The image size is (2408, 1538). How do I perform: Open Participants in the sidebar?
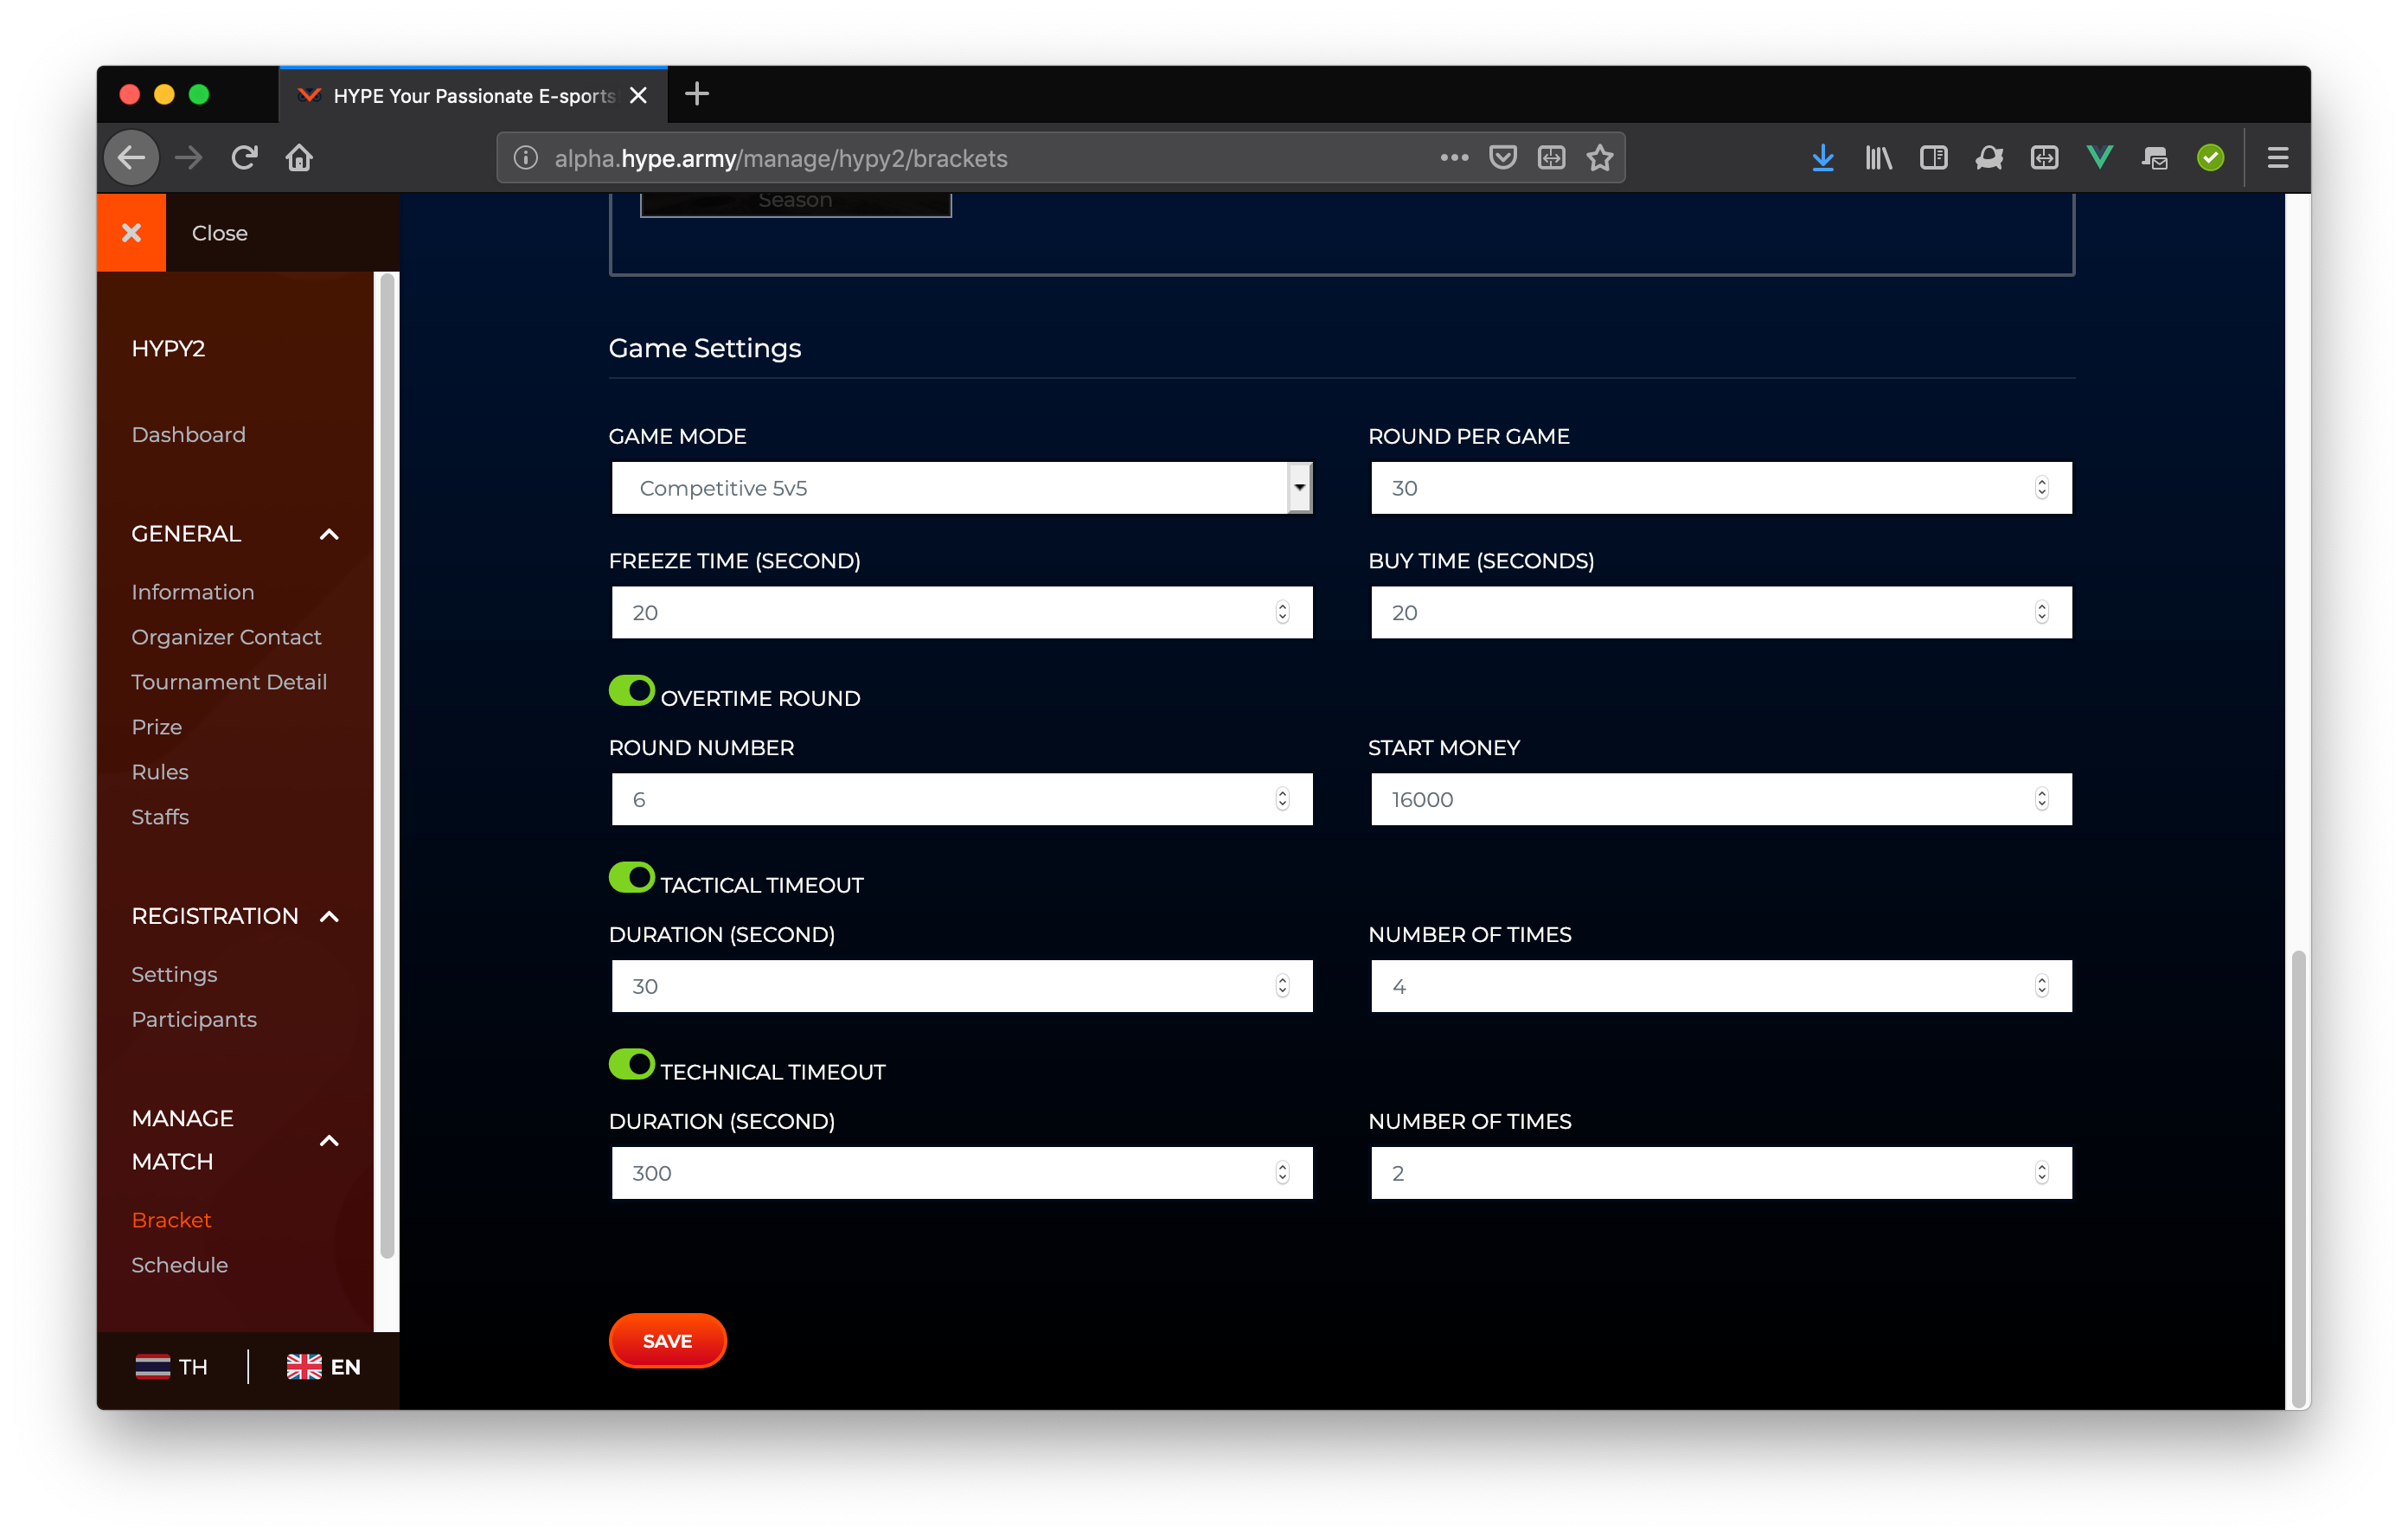coord(194,1019)
